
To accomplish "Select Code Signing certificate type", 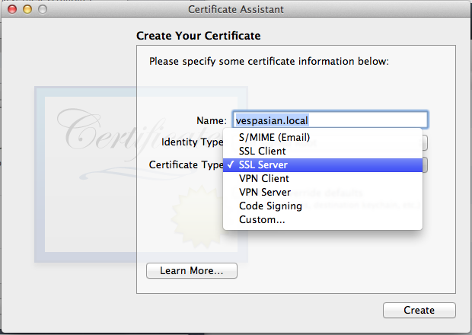I will (x=322, y=206).
